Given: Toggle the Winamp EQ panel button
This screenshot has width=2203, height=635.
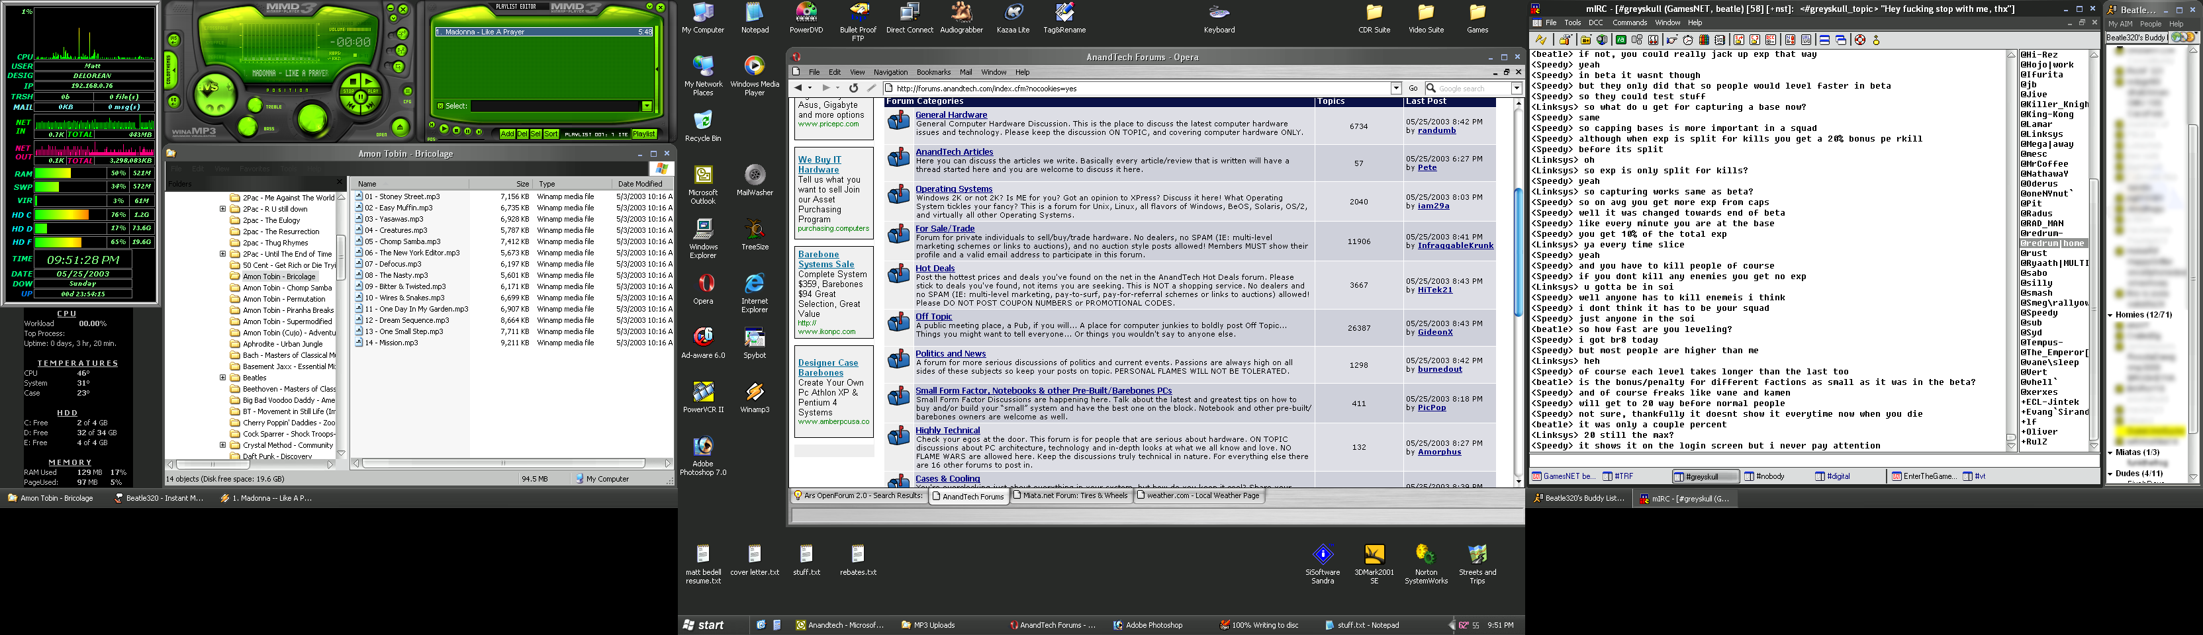Looking at the screenshot, I should pyautogui.click(x=173, y=102).
